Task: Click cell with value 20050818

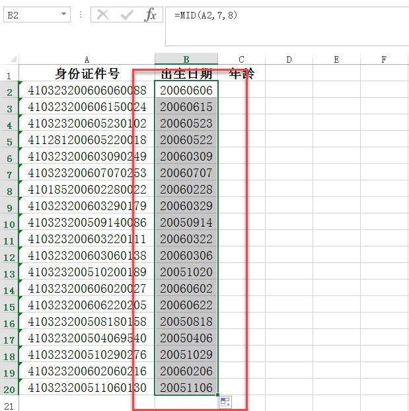Action: [186, 321]
